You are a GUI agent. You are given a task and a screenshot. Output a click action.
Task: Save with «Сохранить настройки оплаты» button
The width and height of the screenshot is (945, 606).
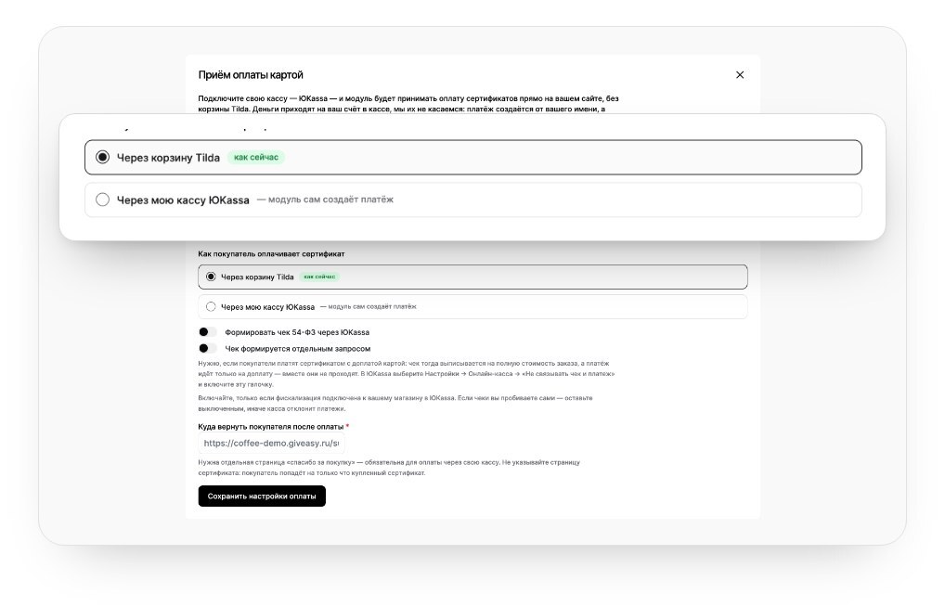click(x=262, y=496)
